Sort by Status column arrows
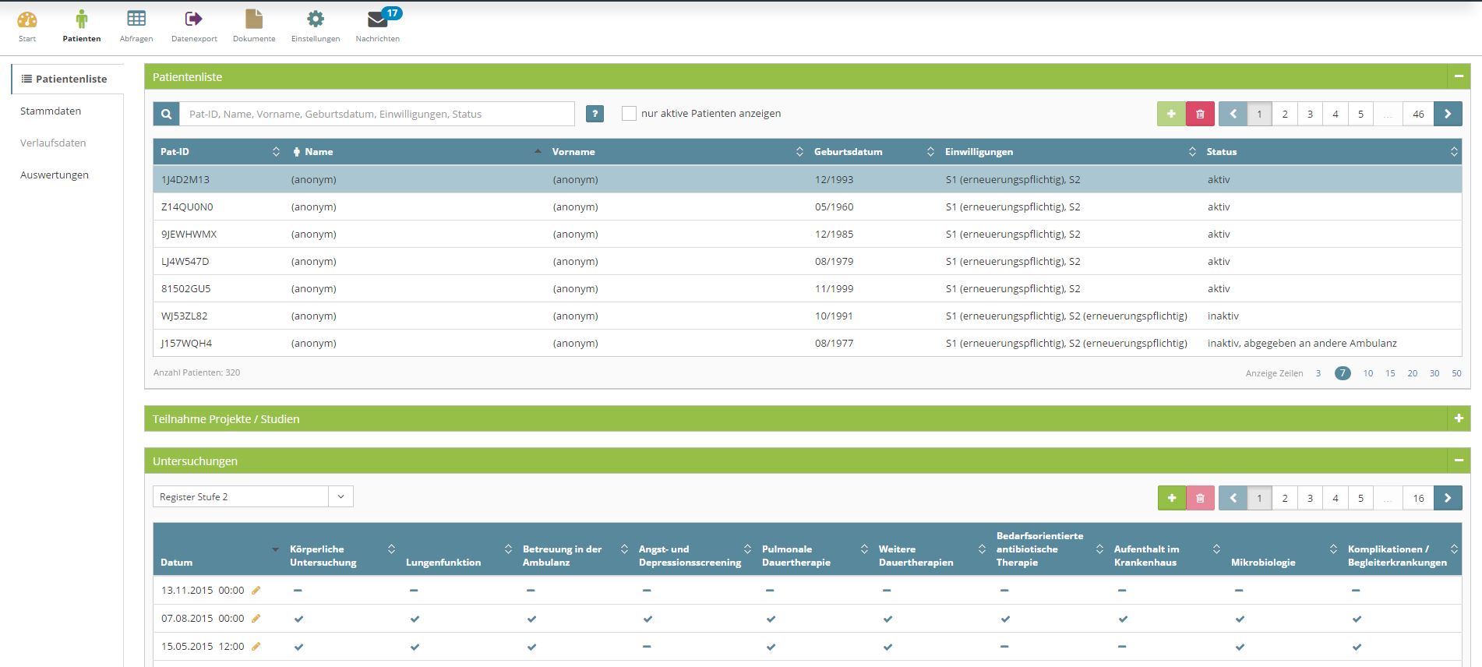 1454,152
